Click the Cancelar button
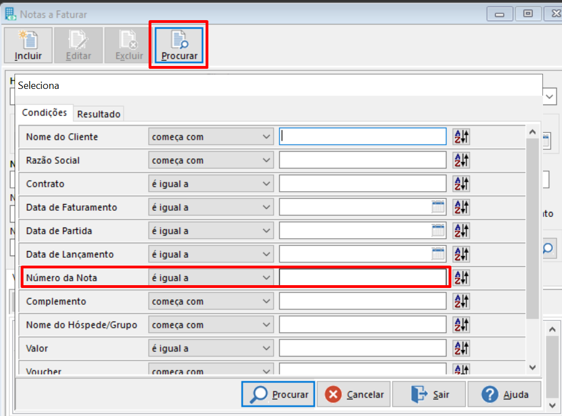 pyautogui.click(x=354, y=394)
